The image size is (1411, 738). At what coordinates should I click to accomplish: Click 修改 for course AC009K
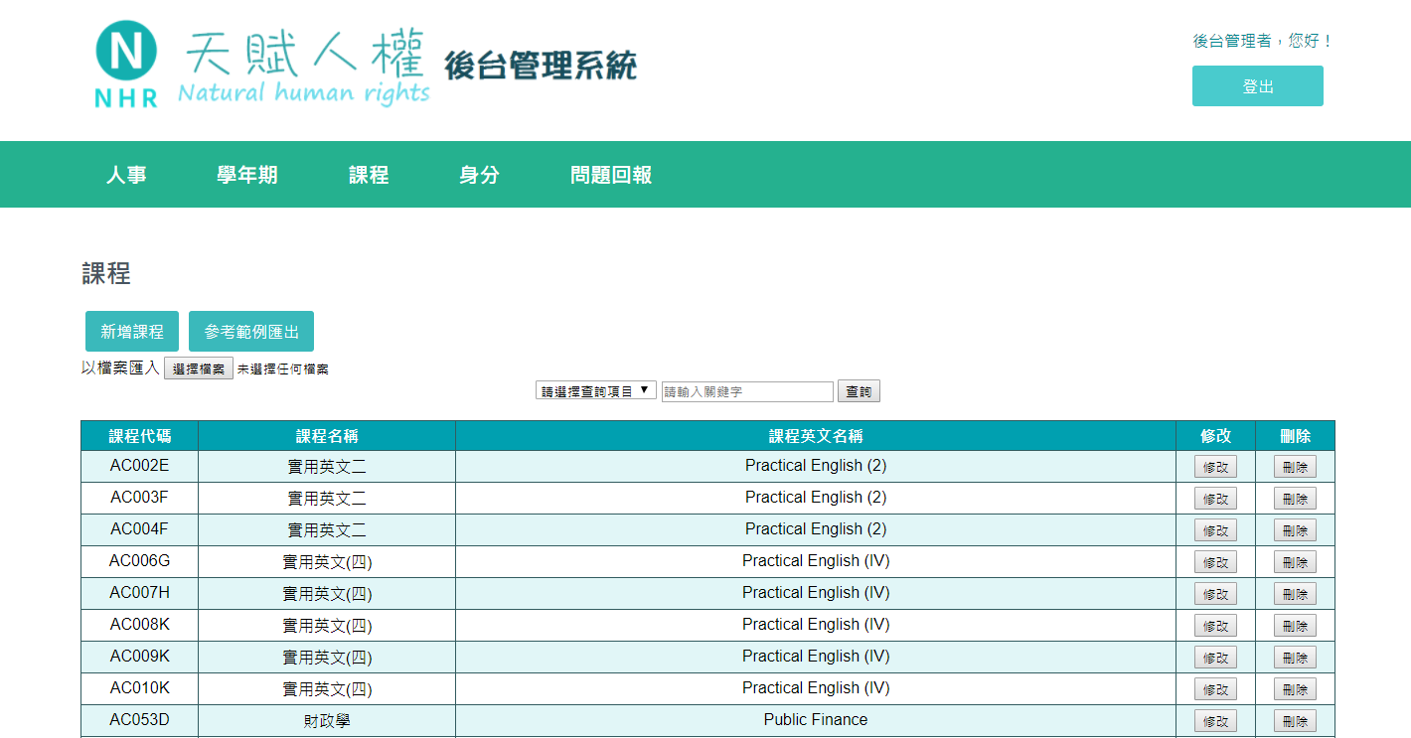1215,658
